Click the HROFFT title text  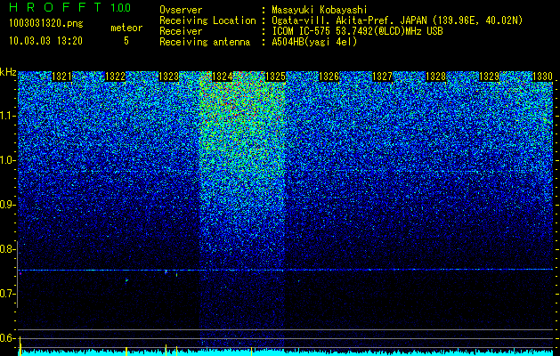(x=54, y=7)
